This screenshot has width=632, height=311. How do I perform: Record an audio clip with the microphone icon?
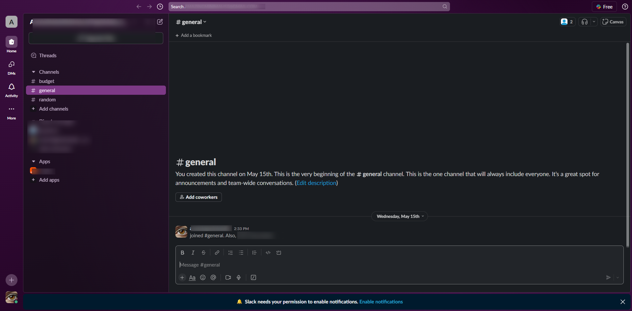[239, 277]
